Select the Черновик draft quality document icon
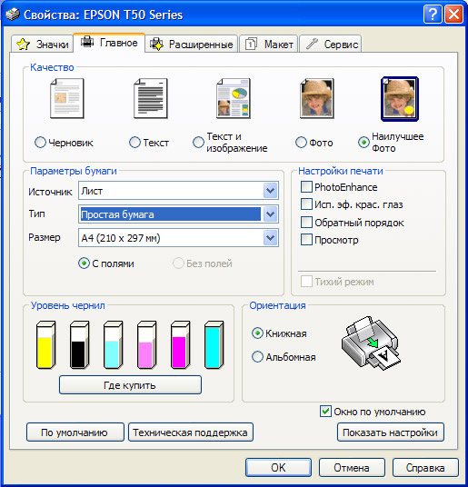468x487 pixels. coord(67,98)
